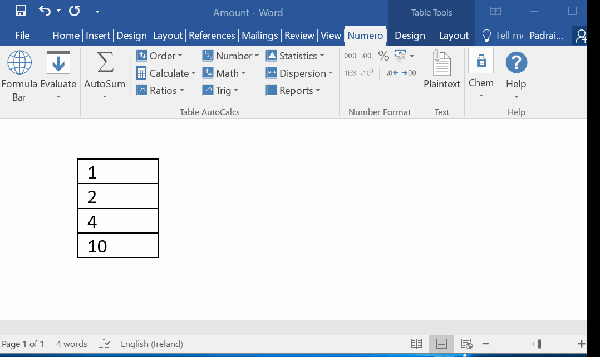Click the 1E3 scientific notation icon
The height and width of the screenshot is (357, 600).
[x=350, y=73]
